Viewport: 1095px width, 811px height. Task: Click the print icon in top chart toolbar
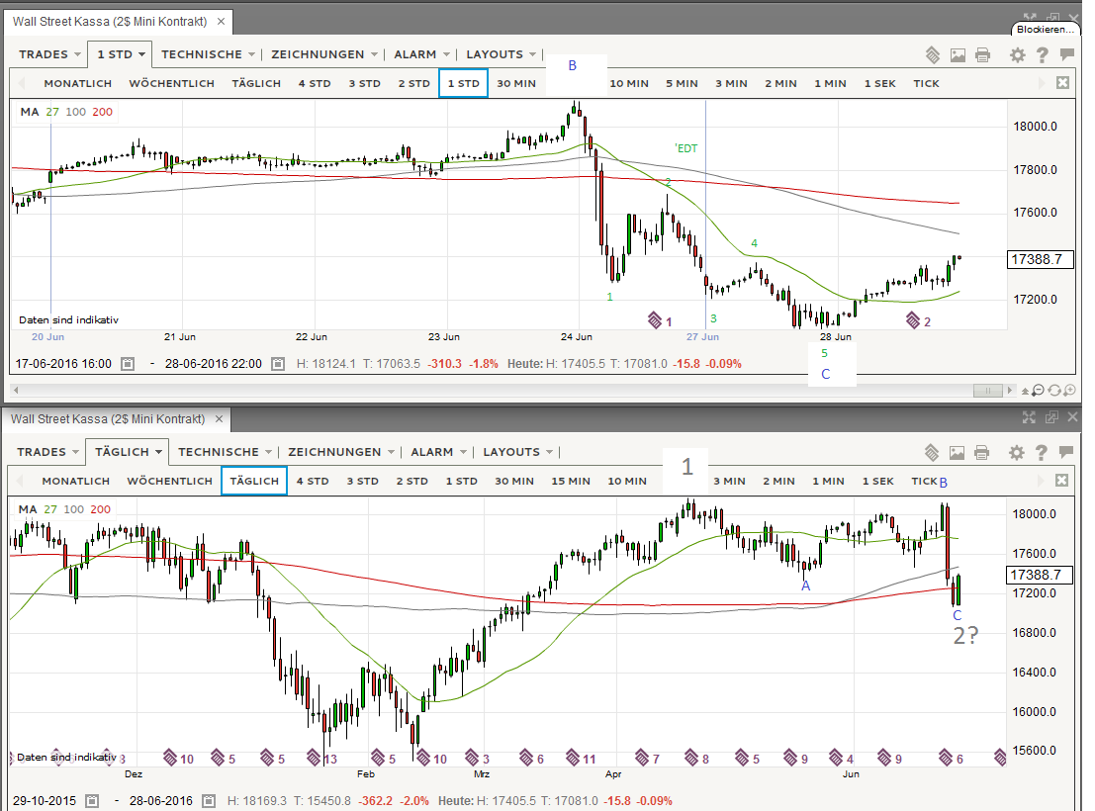pyautogui.click(x=982, y=55)
